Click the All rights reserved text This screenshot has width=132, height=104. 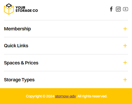92,96
